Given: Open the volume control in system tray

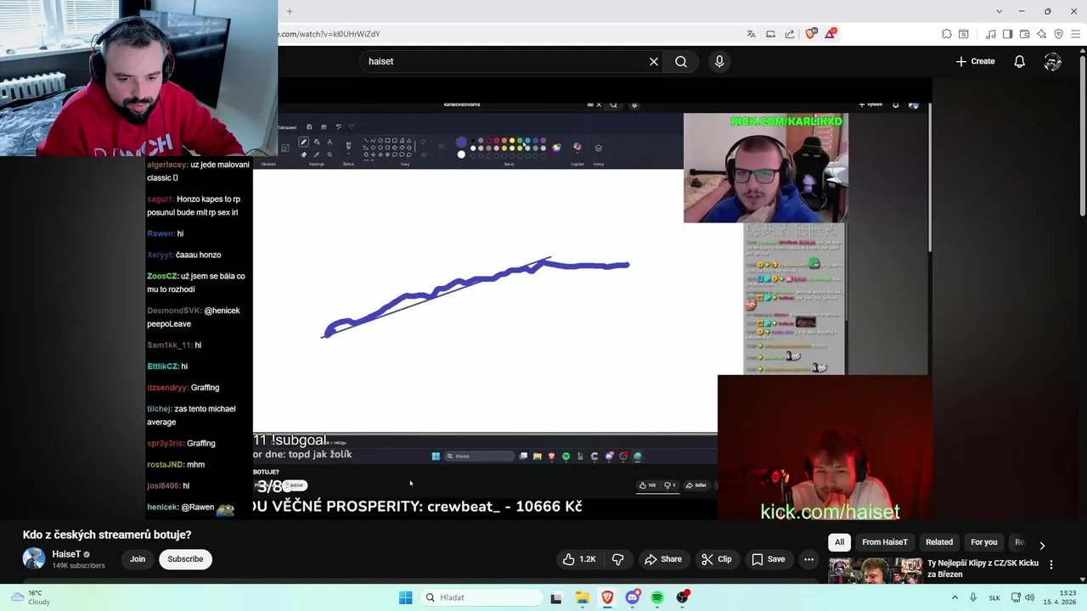Looking at the screenshot, I should pos(1030,597).
